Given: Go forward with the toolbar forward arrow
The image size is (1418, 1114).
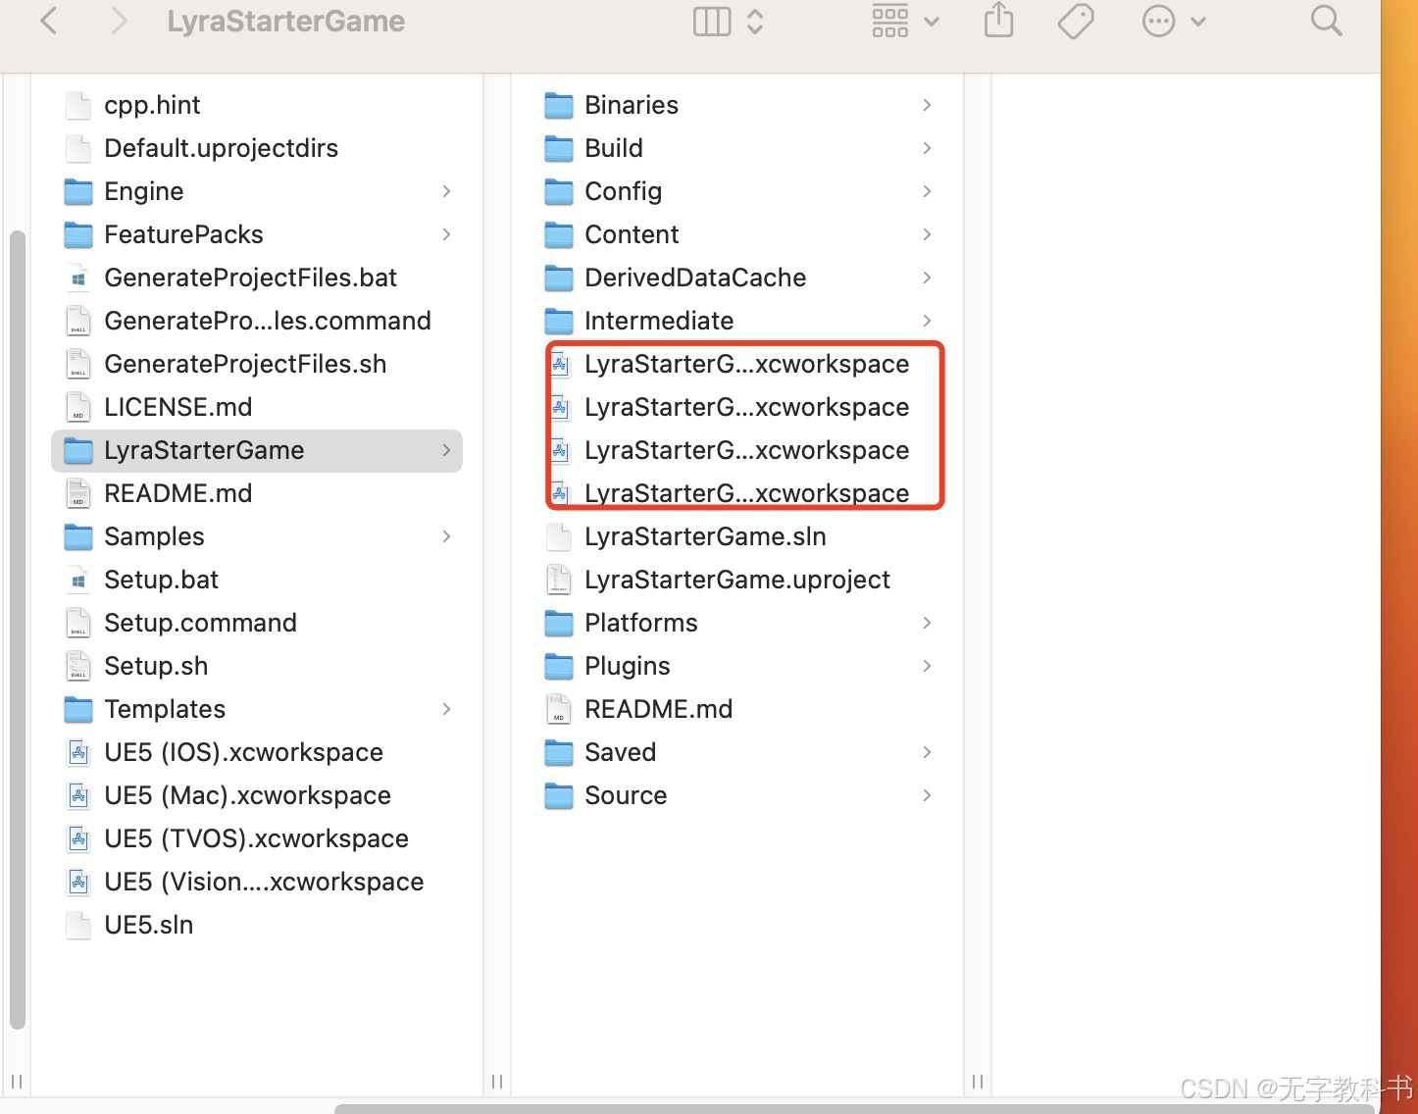Looking at the screenshot, I should pyautogui.click(x=119, y=22).
